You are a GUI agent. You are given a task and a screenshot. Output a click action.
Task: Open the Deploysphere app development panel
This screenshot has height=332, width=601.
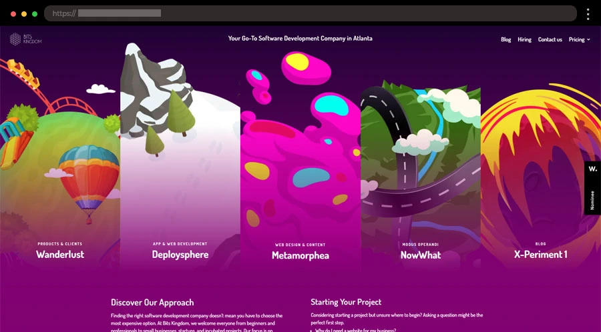(x=180, y=254)
